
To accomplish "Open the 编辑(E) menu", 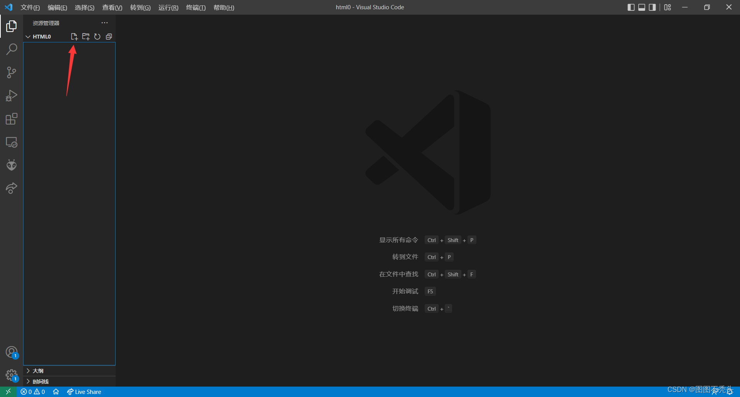I will pos(57,7).
